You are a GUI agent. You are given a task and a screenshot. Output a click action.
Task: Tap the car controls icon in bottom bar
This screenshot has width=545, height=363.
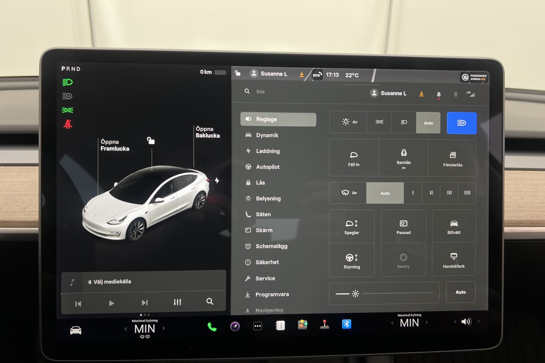point(76,330)
